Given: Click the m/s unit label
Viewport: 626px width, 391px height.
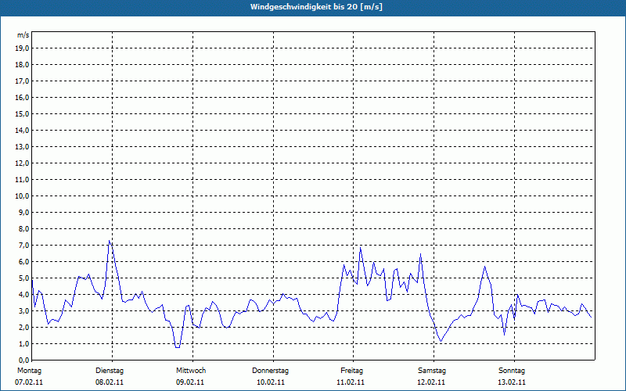Looking at the screenshot, I should [x=23, y=35].
